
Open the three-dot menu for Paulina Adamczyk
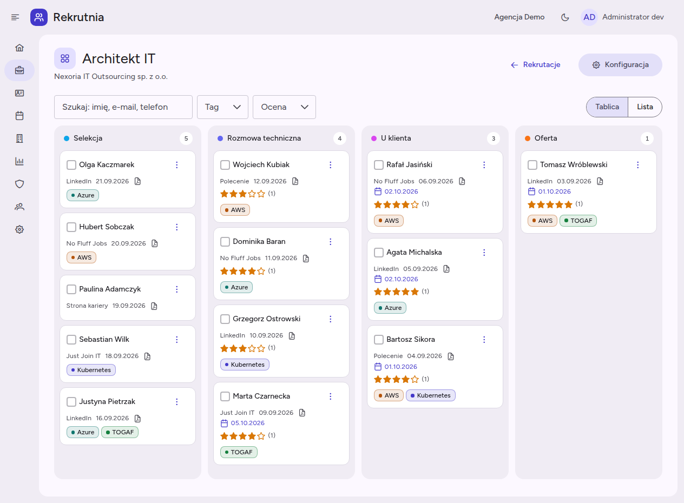176,289
